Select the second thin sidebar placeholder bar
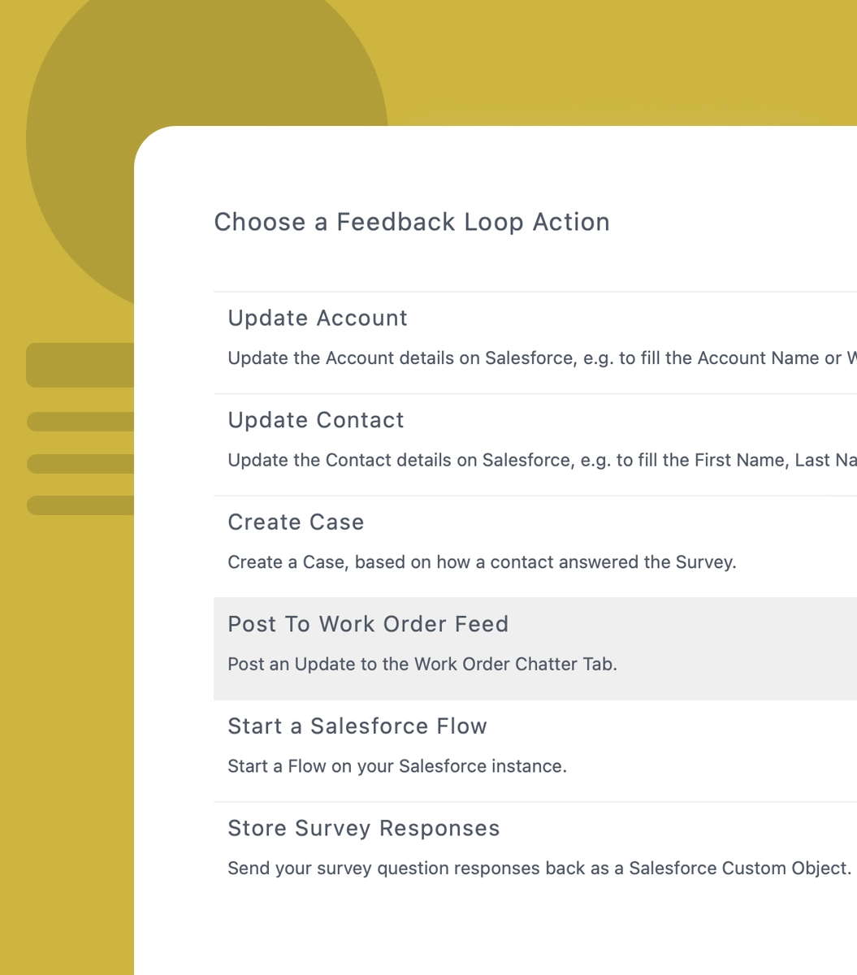Viewport: 857px width, 975px height. 80,463
